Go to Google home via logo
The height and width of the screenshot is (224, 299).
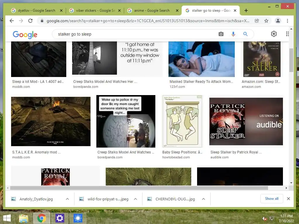[25, 35]
